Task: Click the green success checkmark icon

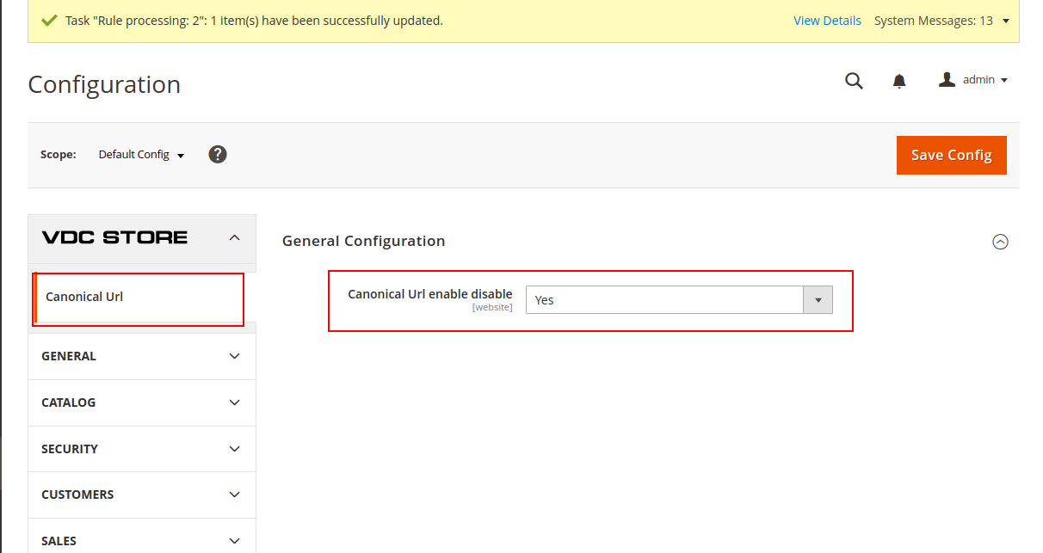Action: click(49, 21)
